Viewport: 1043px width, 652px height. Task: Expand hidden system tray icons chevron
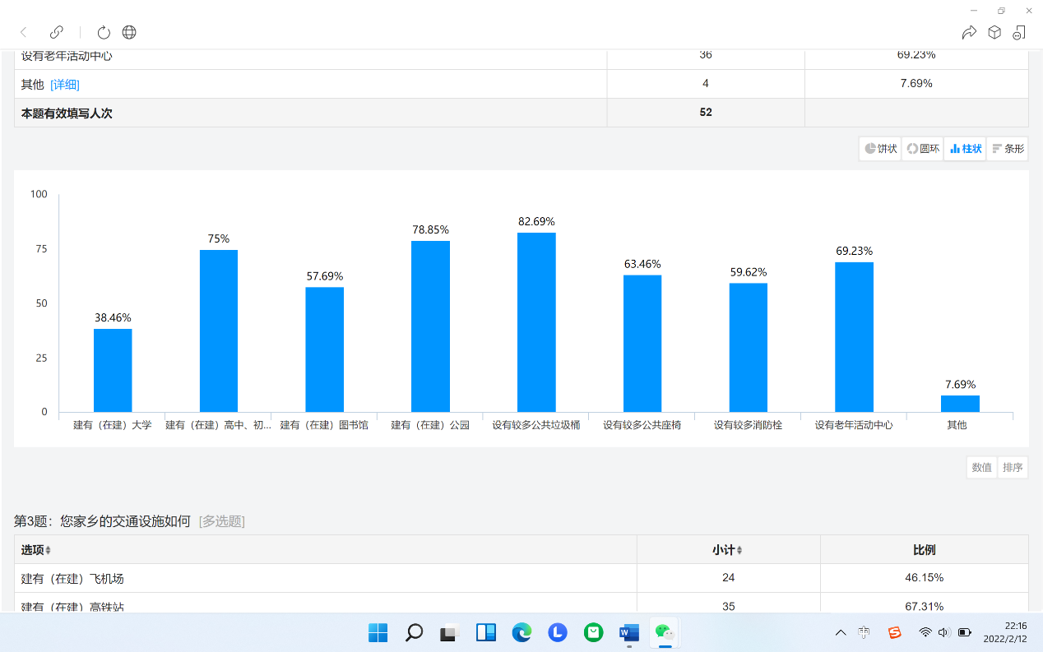pos(840,632)
